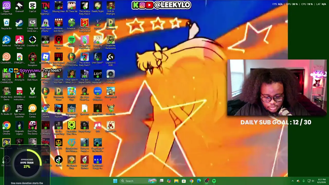Screen dimensions: 329x185
Task: Select the Battle.net desktop icon
Action: 6,41
